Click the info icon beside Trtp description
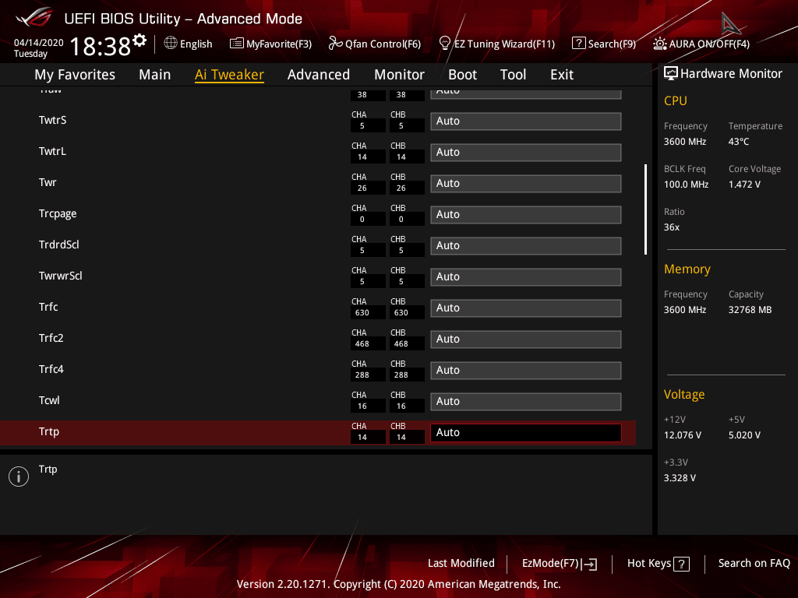Viewport: 798px width, 598px height. (x=19, y=477)
